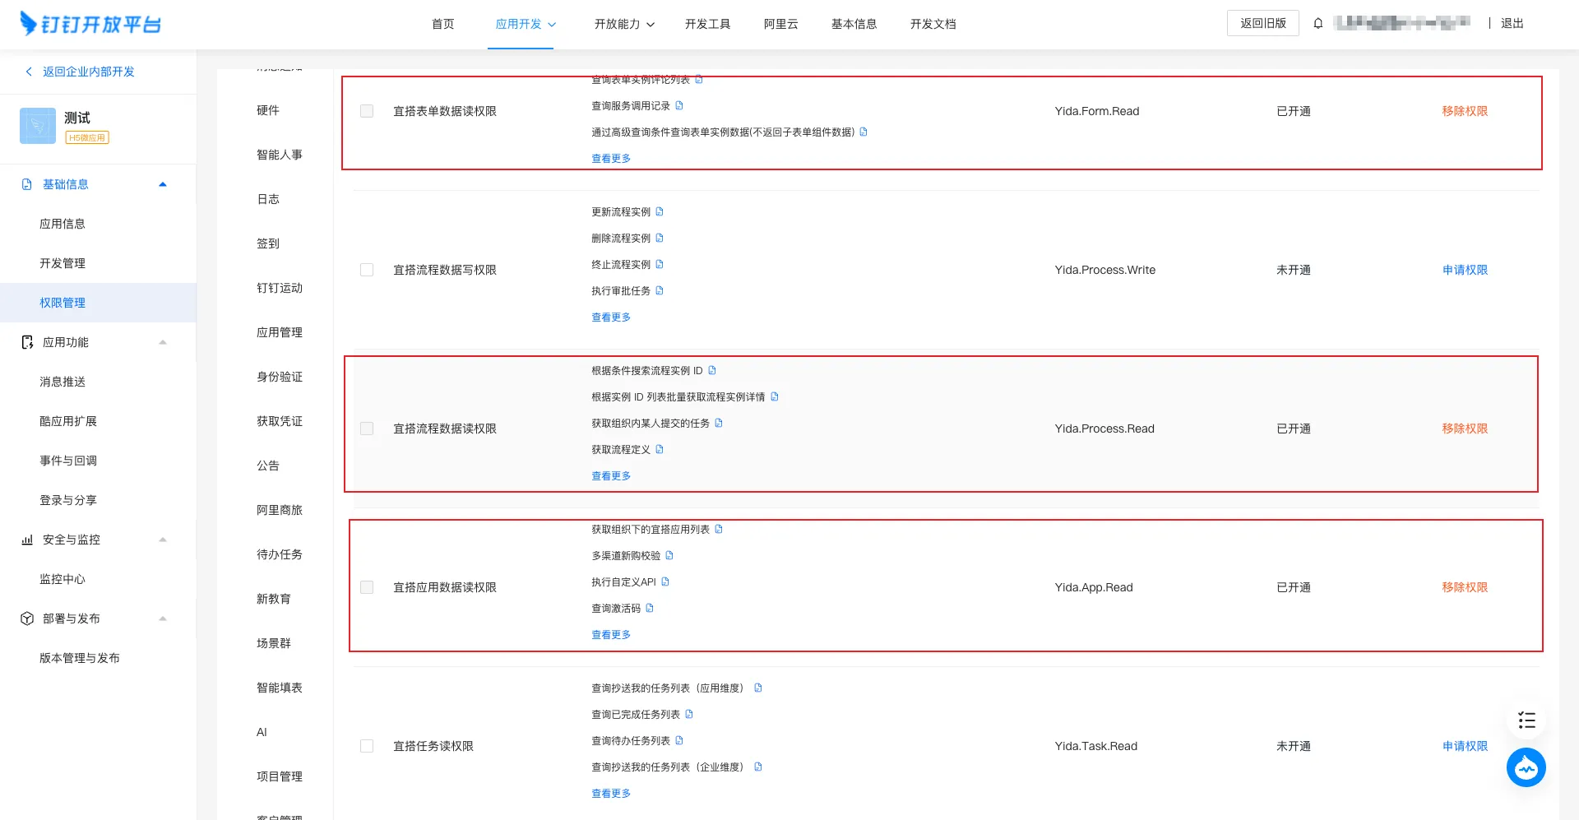Click 移除权限 for Yida.App.Read
This screenshot has height=820, width=1579.
[x=1465, y=587]
